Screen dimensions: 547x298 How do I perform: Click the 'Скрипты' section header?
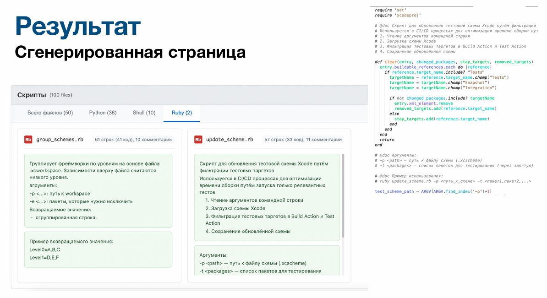32,95
